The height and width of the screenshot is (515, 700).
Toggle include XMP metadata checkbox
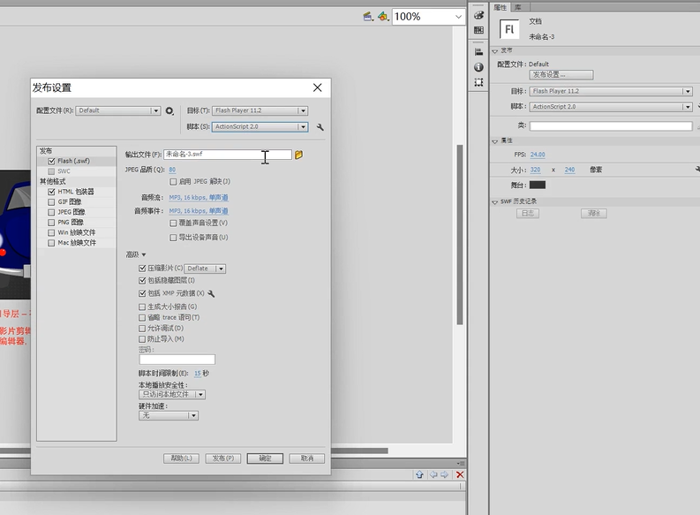click(x=142, y=293)
